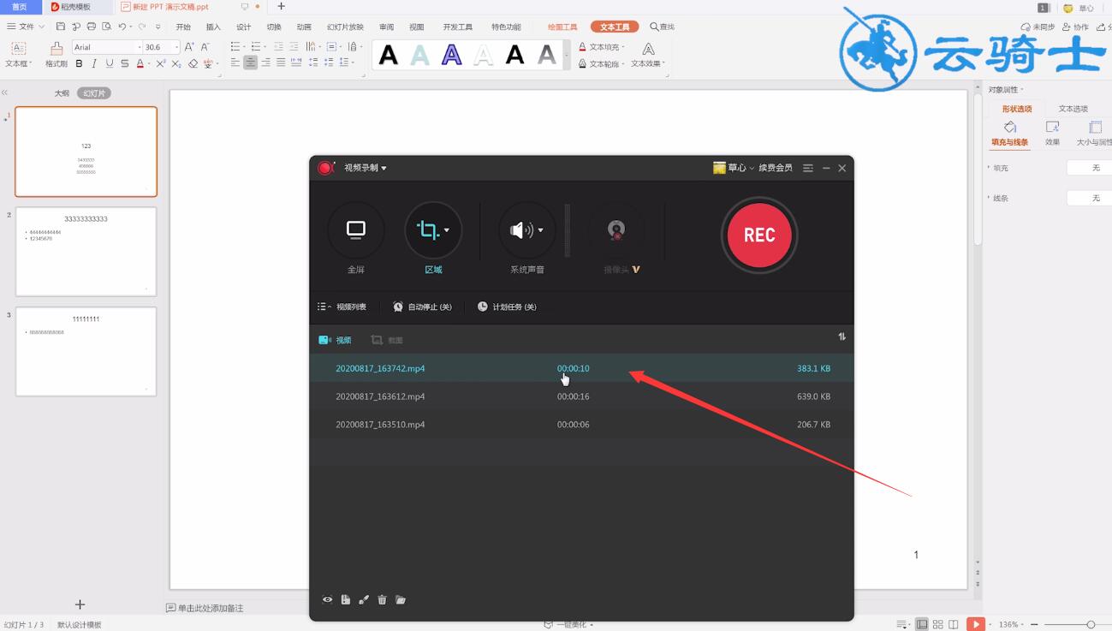This screenshot has height=631, width=1112.
Task: Open the 视频录制 mode dropdown
Action: click(x=366, y=168)
